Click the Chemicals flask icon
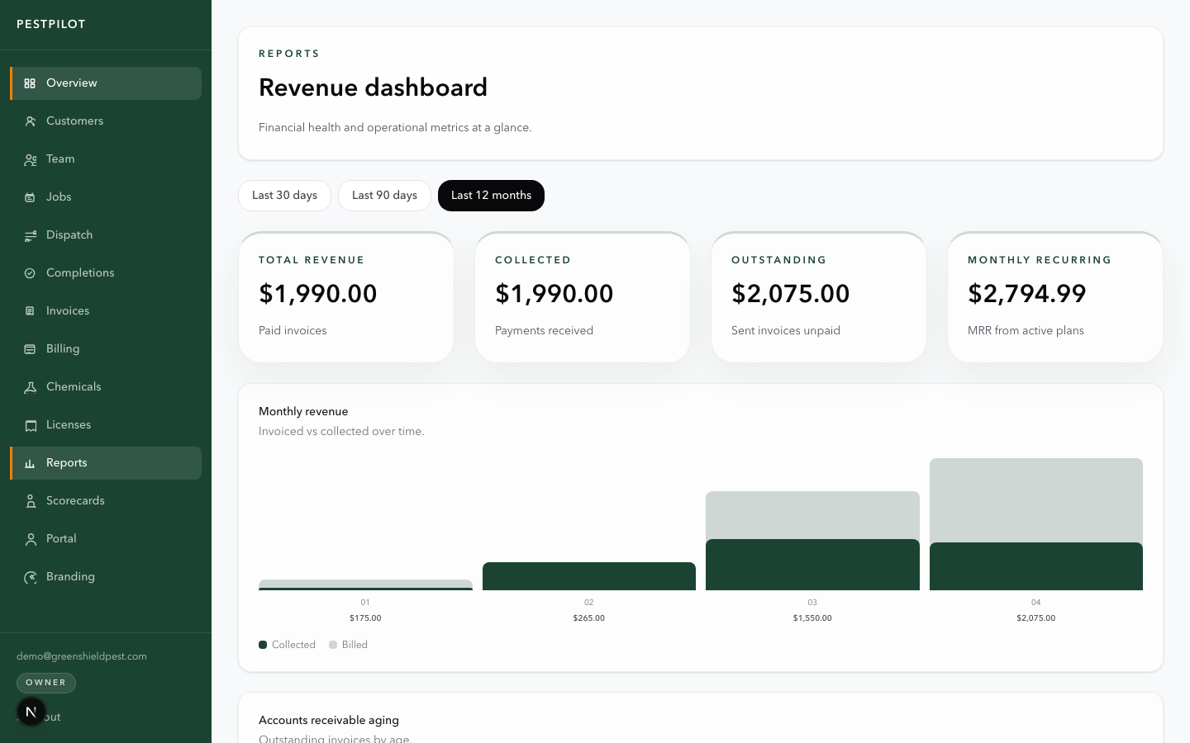 (x=30, y=387)
